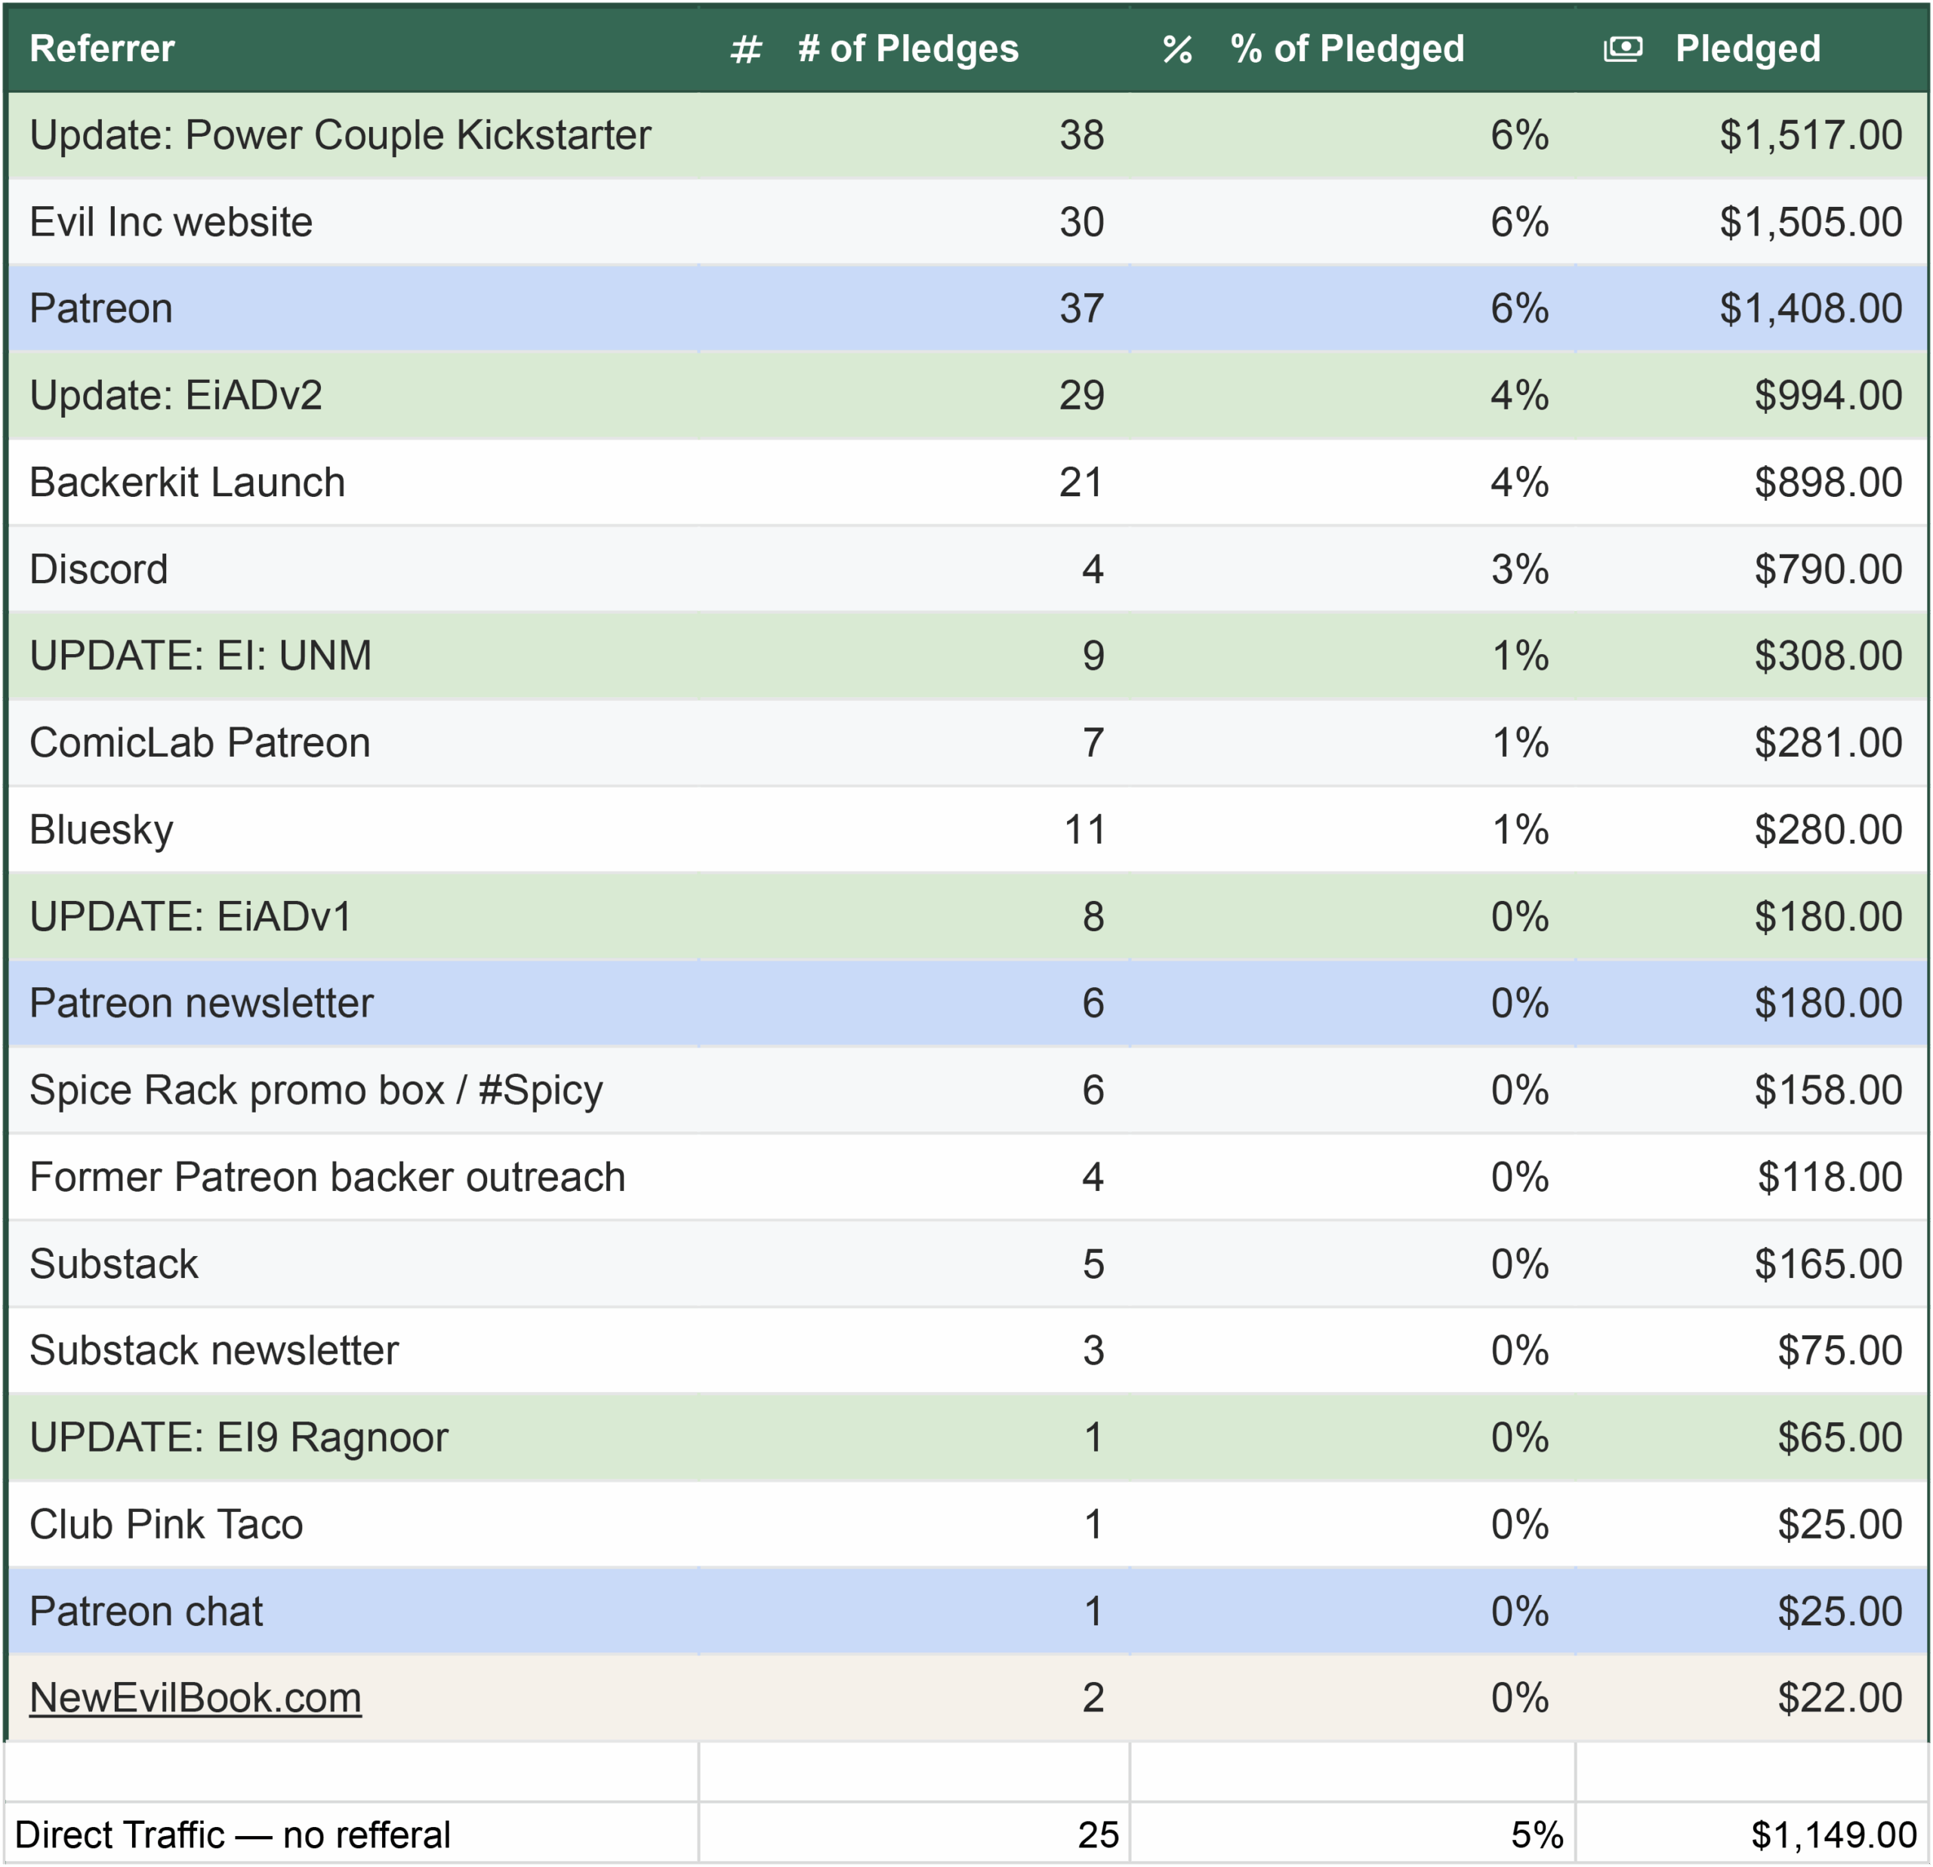Click the Update: Power Couple Kickstarter cell
Screen dimensions: 1933x1867
coord(341,135)
